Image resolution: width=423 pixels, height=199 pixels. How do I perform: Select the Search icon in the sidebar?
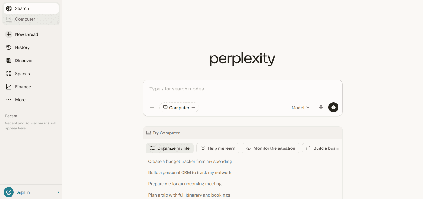(x=8, y=8)
